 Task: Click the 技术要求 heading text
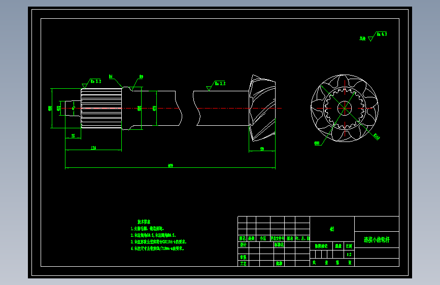(144, 222)
